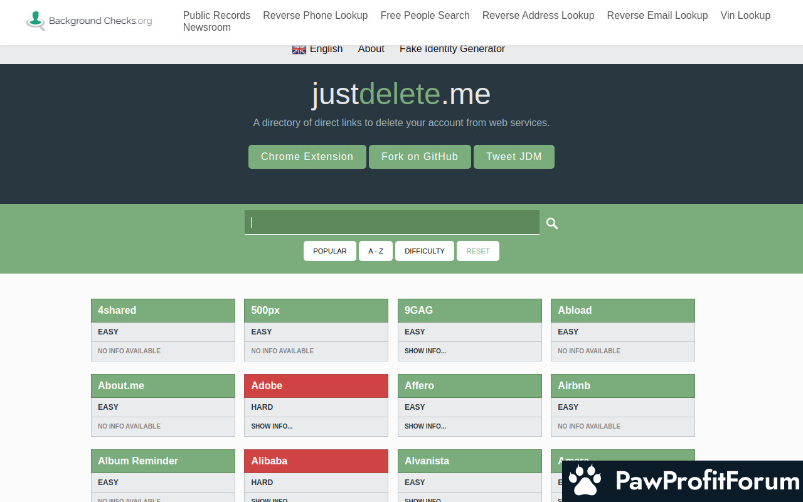Open the About link

(371, 49)
